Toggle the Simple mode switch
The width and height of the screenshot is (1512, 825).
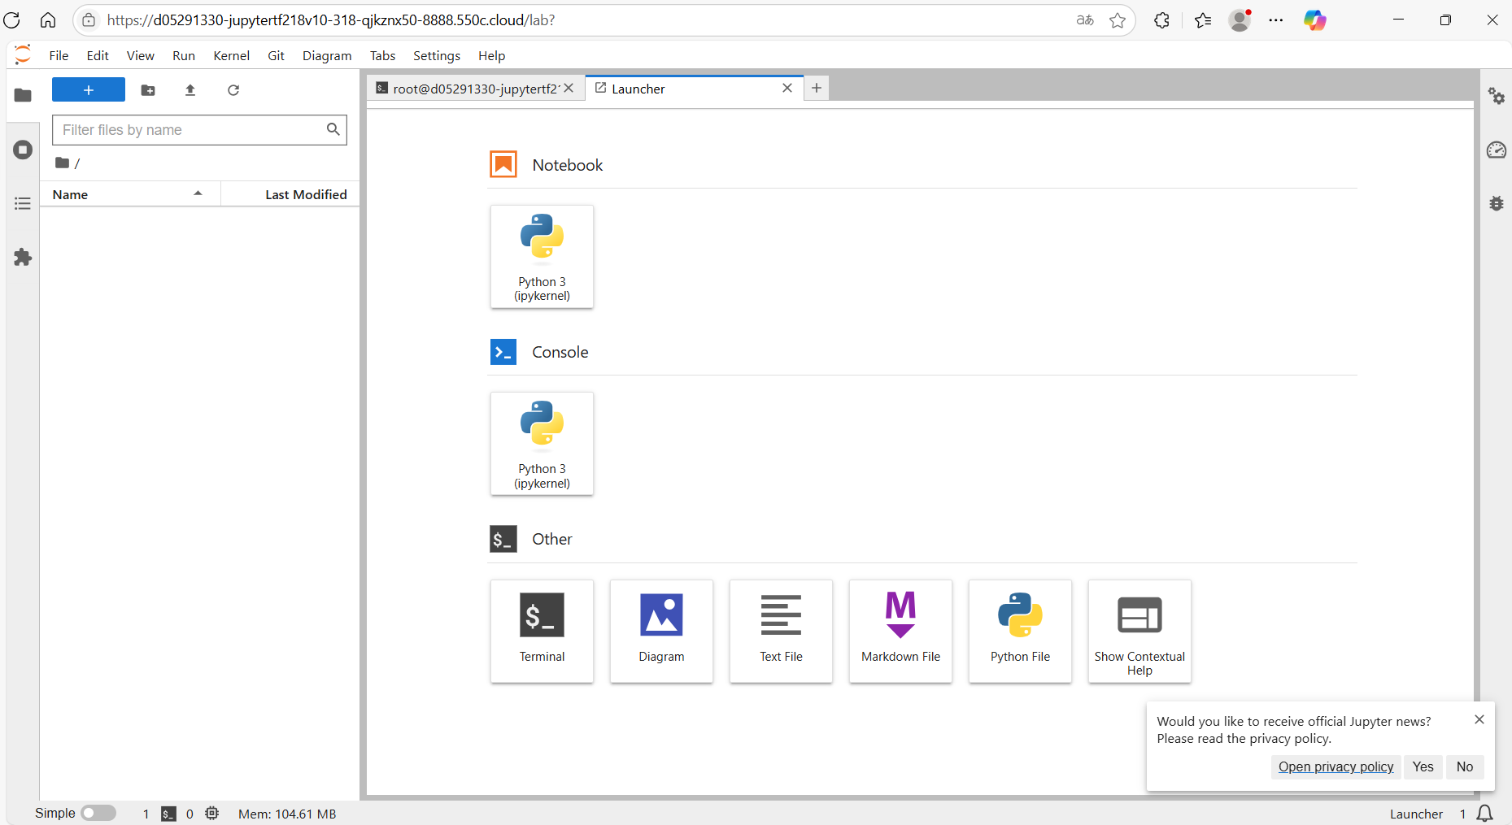98,813
